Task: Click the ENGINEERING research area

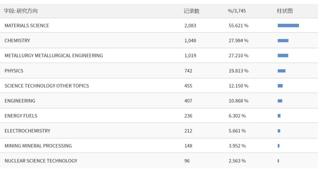Action: 20,101
